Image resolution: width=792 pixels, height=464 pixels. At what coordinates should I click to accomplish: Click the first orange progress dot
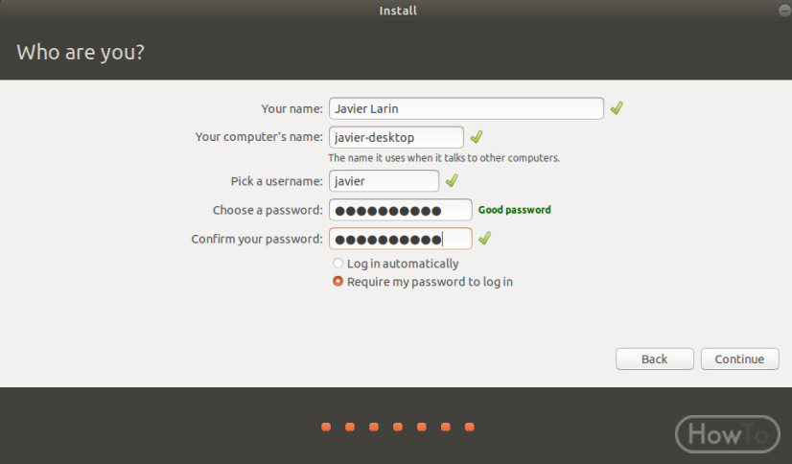[x=326, y=427]
